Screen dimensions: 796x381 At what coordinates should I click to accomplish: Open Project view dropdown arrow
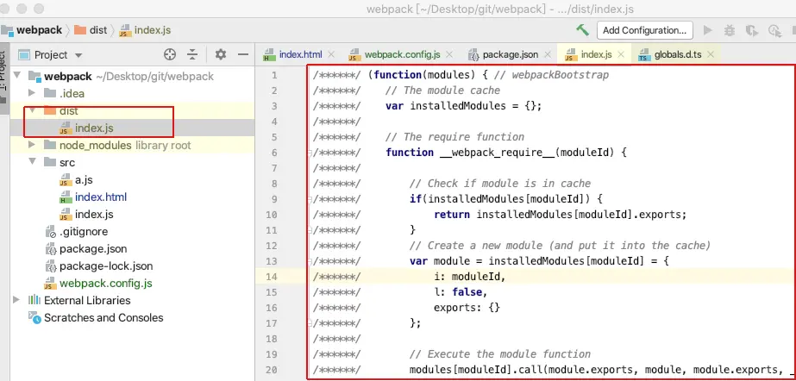click(x=78, y=55)
